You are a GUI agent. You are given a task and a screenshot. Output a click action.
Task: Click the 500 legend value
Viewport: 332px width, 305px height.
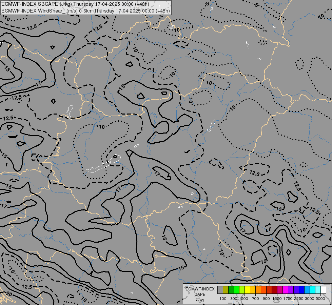click(x=245, y=299)
